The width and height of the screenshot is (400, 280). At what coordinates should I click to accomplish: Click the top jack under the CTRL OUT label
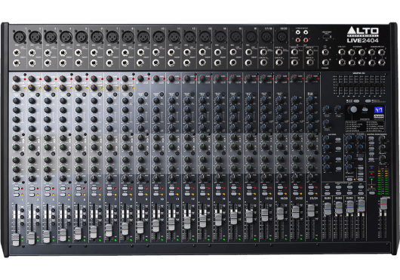(342, 52)
